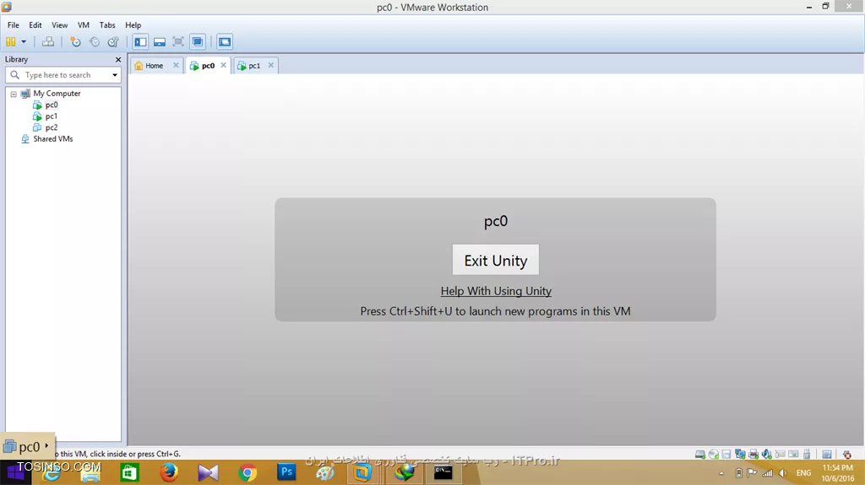Image resolution: width=865 pixels, height=485 pixels.
Task: Click the Exit Unity button
Action: (495, 260)
